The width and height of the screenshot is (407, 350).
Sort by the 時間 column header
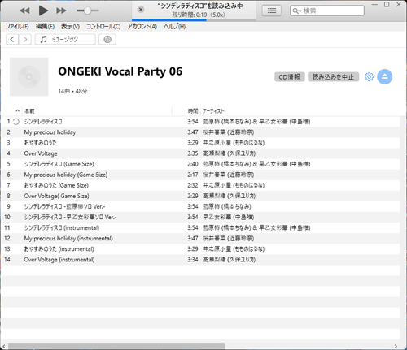(x=193, y=111)
